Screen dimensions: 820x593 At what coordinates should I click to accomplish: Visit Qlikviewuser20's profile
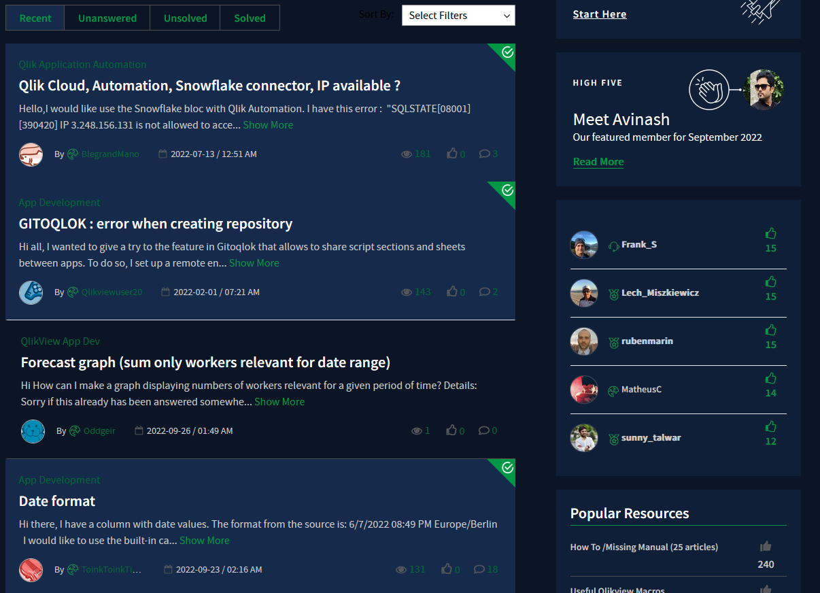click(112, 292)
